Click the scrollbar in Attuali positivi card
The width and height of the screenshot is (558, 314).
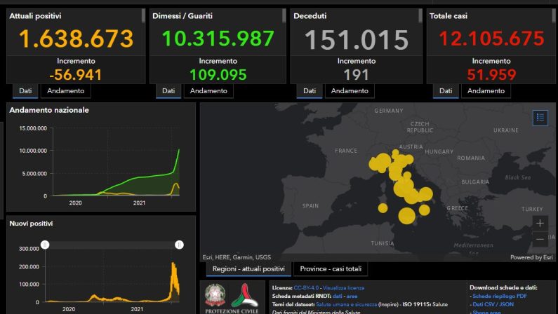pyautogui.click(x=143, y=16)
